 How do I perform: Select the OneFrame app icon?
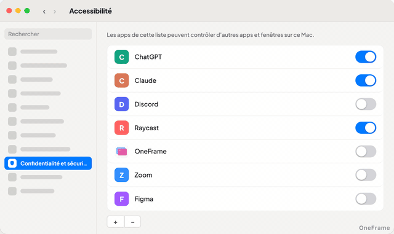(122, 152)
